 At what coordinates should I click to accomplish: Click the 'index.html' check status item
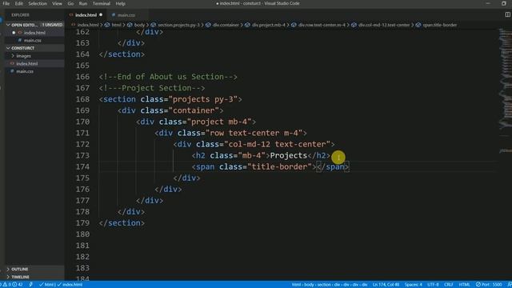[70, 285]
